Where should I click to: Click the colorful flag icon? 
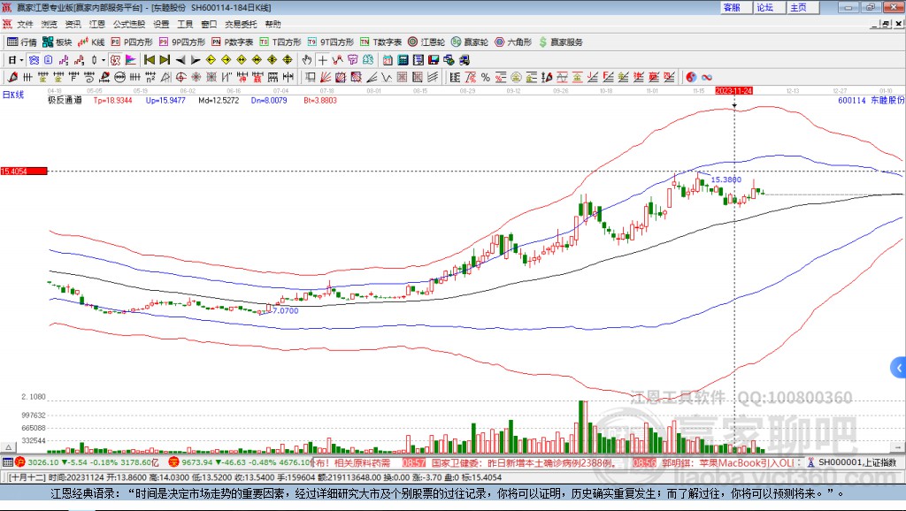point(131,60)
